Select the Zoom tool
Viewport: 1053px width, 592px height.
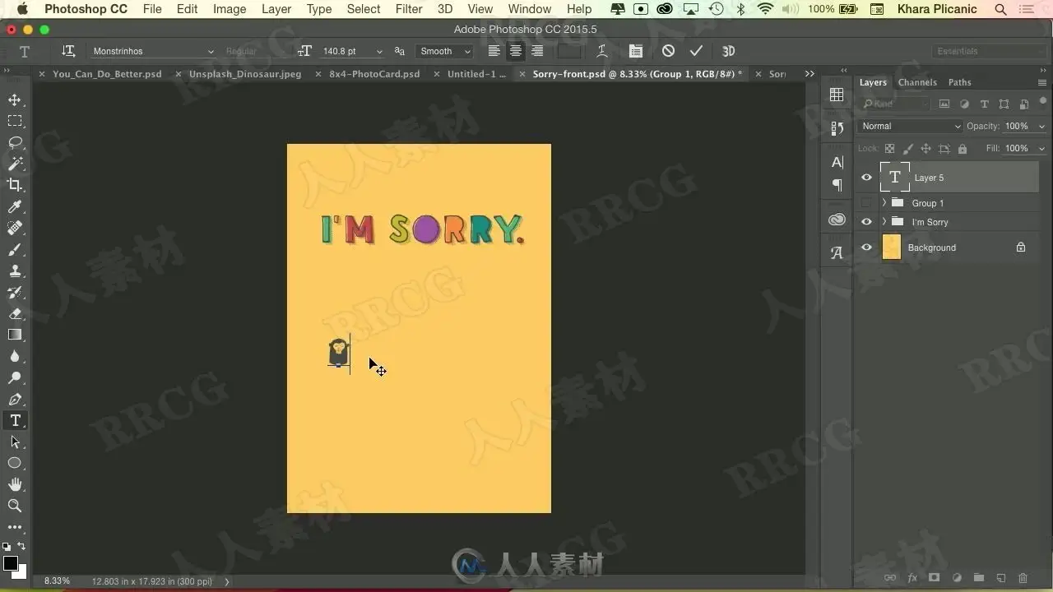coord(15,506)
